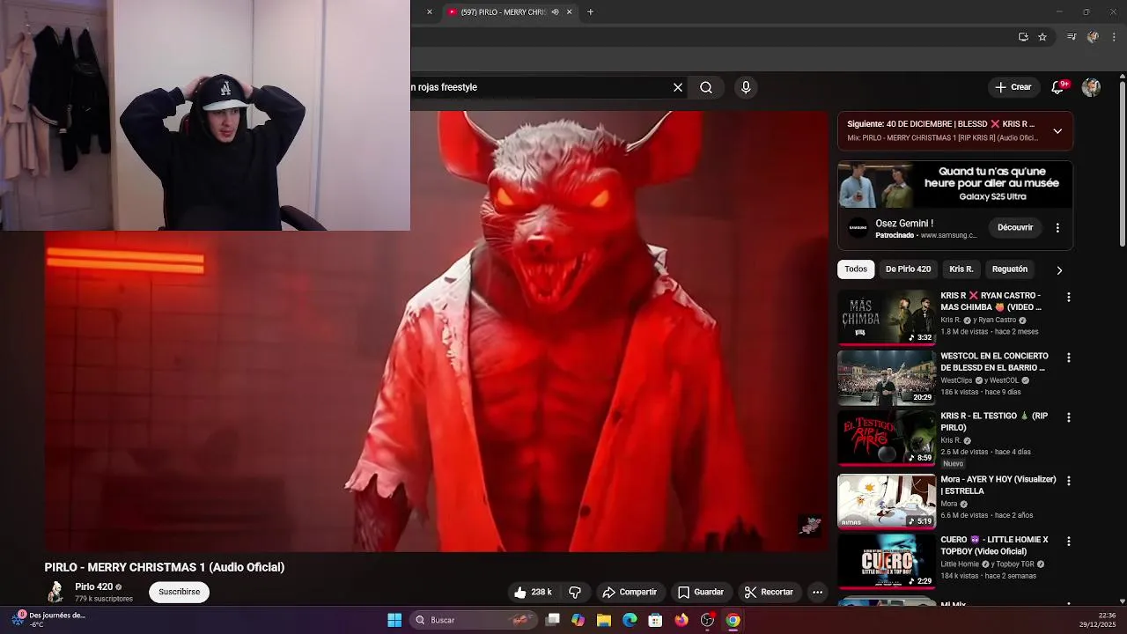Open more actions menu beside Recortar
This screenshot has height=634, width=1127.
(817, 592)
